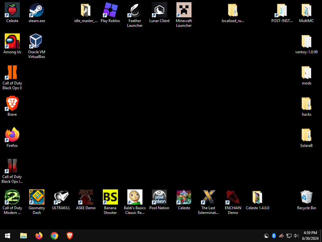This screenshot has width=322, height=242.
Task: Click the Brave desktop shortcut
Action: pyautogui.click(x=12, y=103)
